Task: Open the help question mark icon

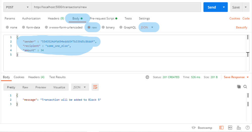Action: pos(247,128)
